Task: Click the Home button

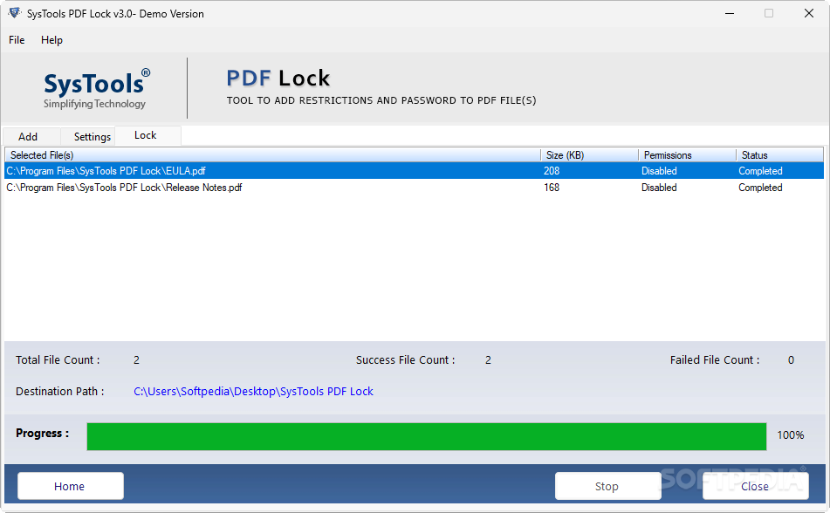Action: pyautogui.click(x=71, y=486)
